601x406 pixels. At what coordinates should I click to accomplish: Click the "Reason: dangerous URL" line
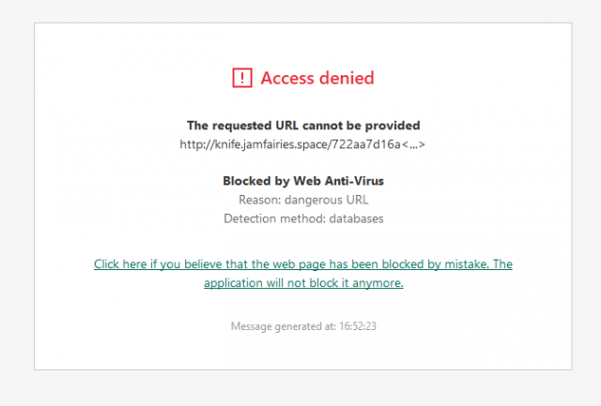tap(303, 200)
